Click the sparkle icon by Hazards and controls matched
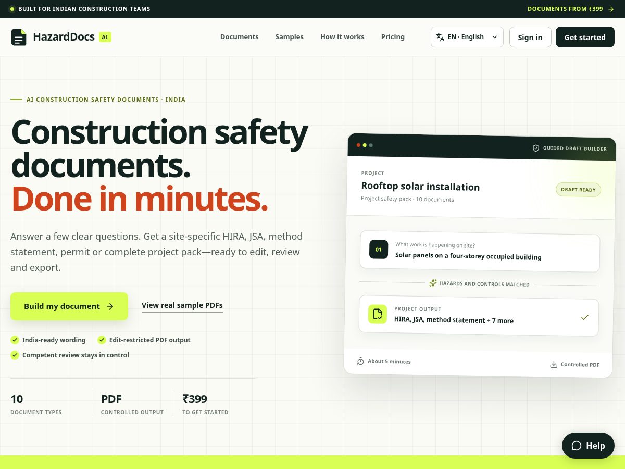This screenshot has height=469, width=625. point(433,283)
